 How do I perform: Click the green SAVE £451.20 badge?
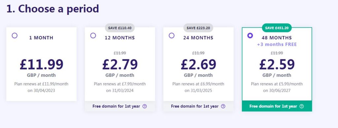point(277,28)
